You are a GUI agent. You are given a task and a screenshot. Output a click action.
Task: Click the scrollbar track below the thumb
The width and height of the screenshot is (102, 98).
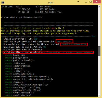coord(99,75)
